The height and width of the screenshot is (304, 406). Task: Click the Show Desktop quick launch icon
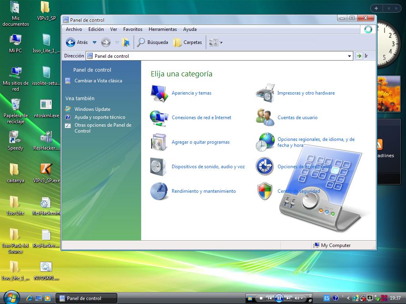[x=38, y=298]
